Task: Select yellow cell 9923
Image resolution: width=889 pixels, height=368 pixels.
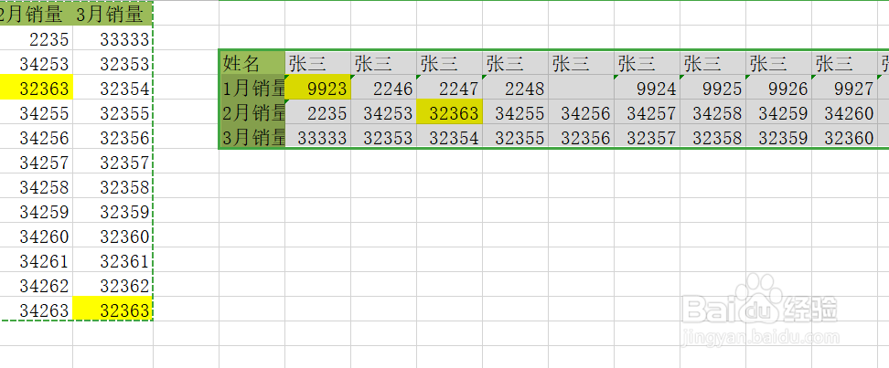Action: [x=317, y=87]
